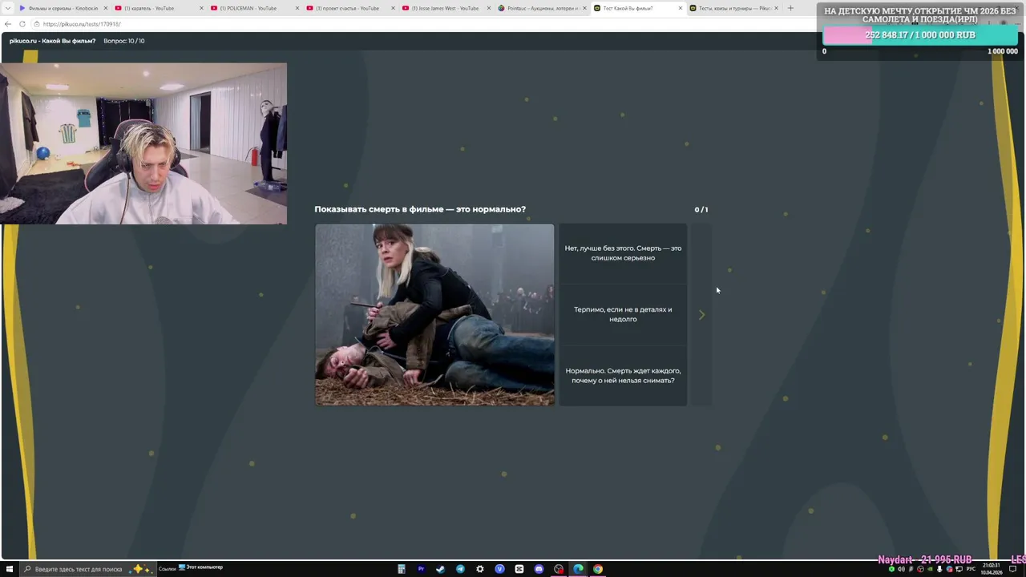Open the Calculator taskbar icon

coord(402,569)
